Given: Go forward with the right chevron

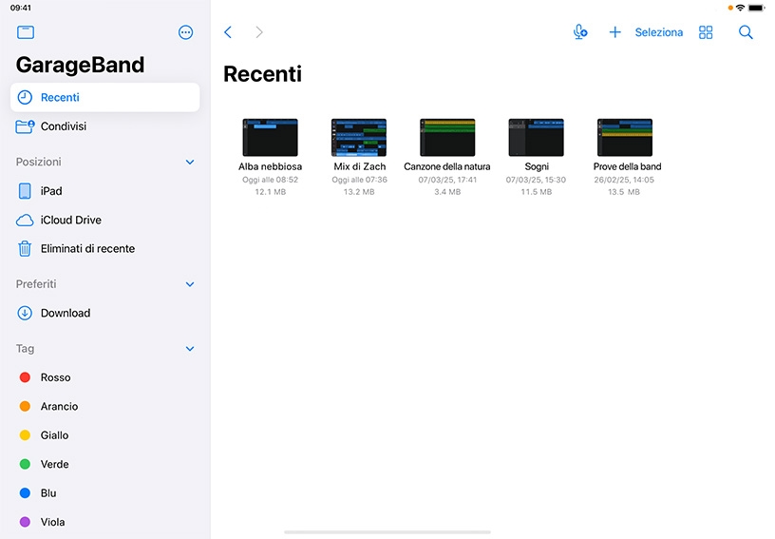Looking at the screenshot, I should (x=259, y=32).
